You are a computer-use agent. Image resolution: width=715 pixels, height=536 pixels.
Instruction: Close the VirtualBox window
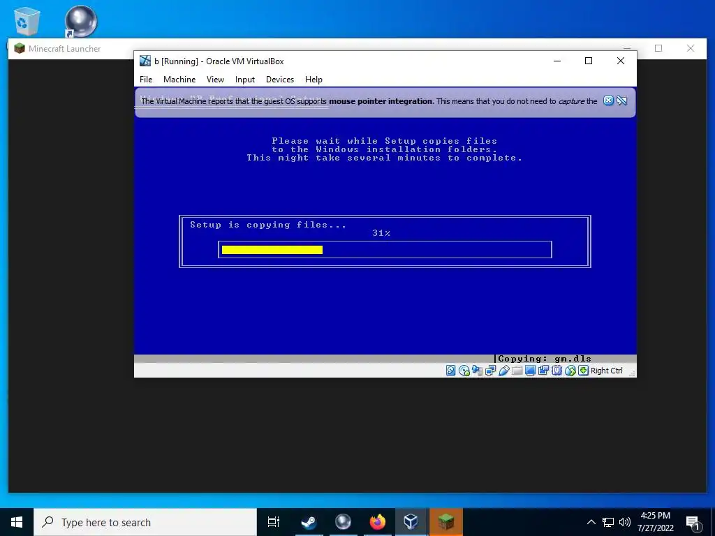coord(621,61)
